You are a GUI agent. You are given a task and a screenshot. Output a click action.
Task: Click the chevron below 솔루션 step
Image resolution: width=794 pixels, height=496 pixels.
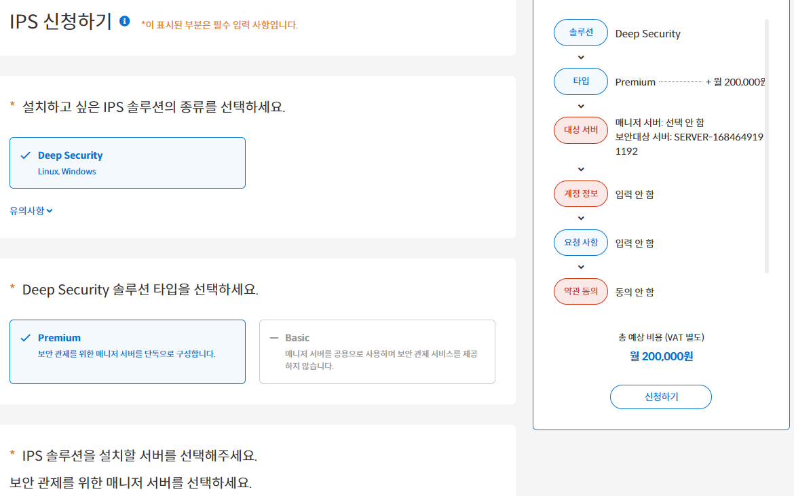pyautogui.click(x=581, y=57)
